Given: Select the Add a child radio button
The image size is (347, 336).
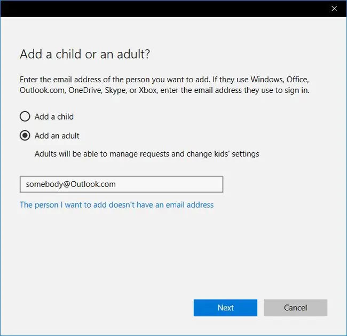Looking at the screenshot, I should point(25,116).
